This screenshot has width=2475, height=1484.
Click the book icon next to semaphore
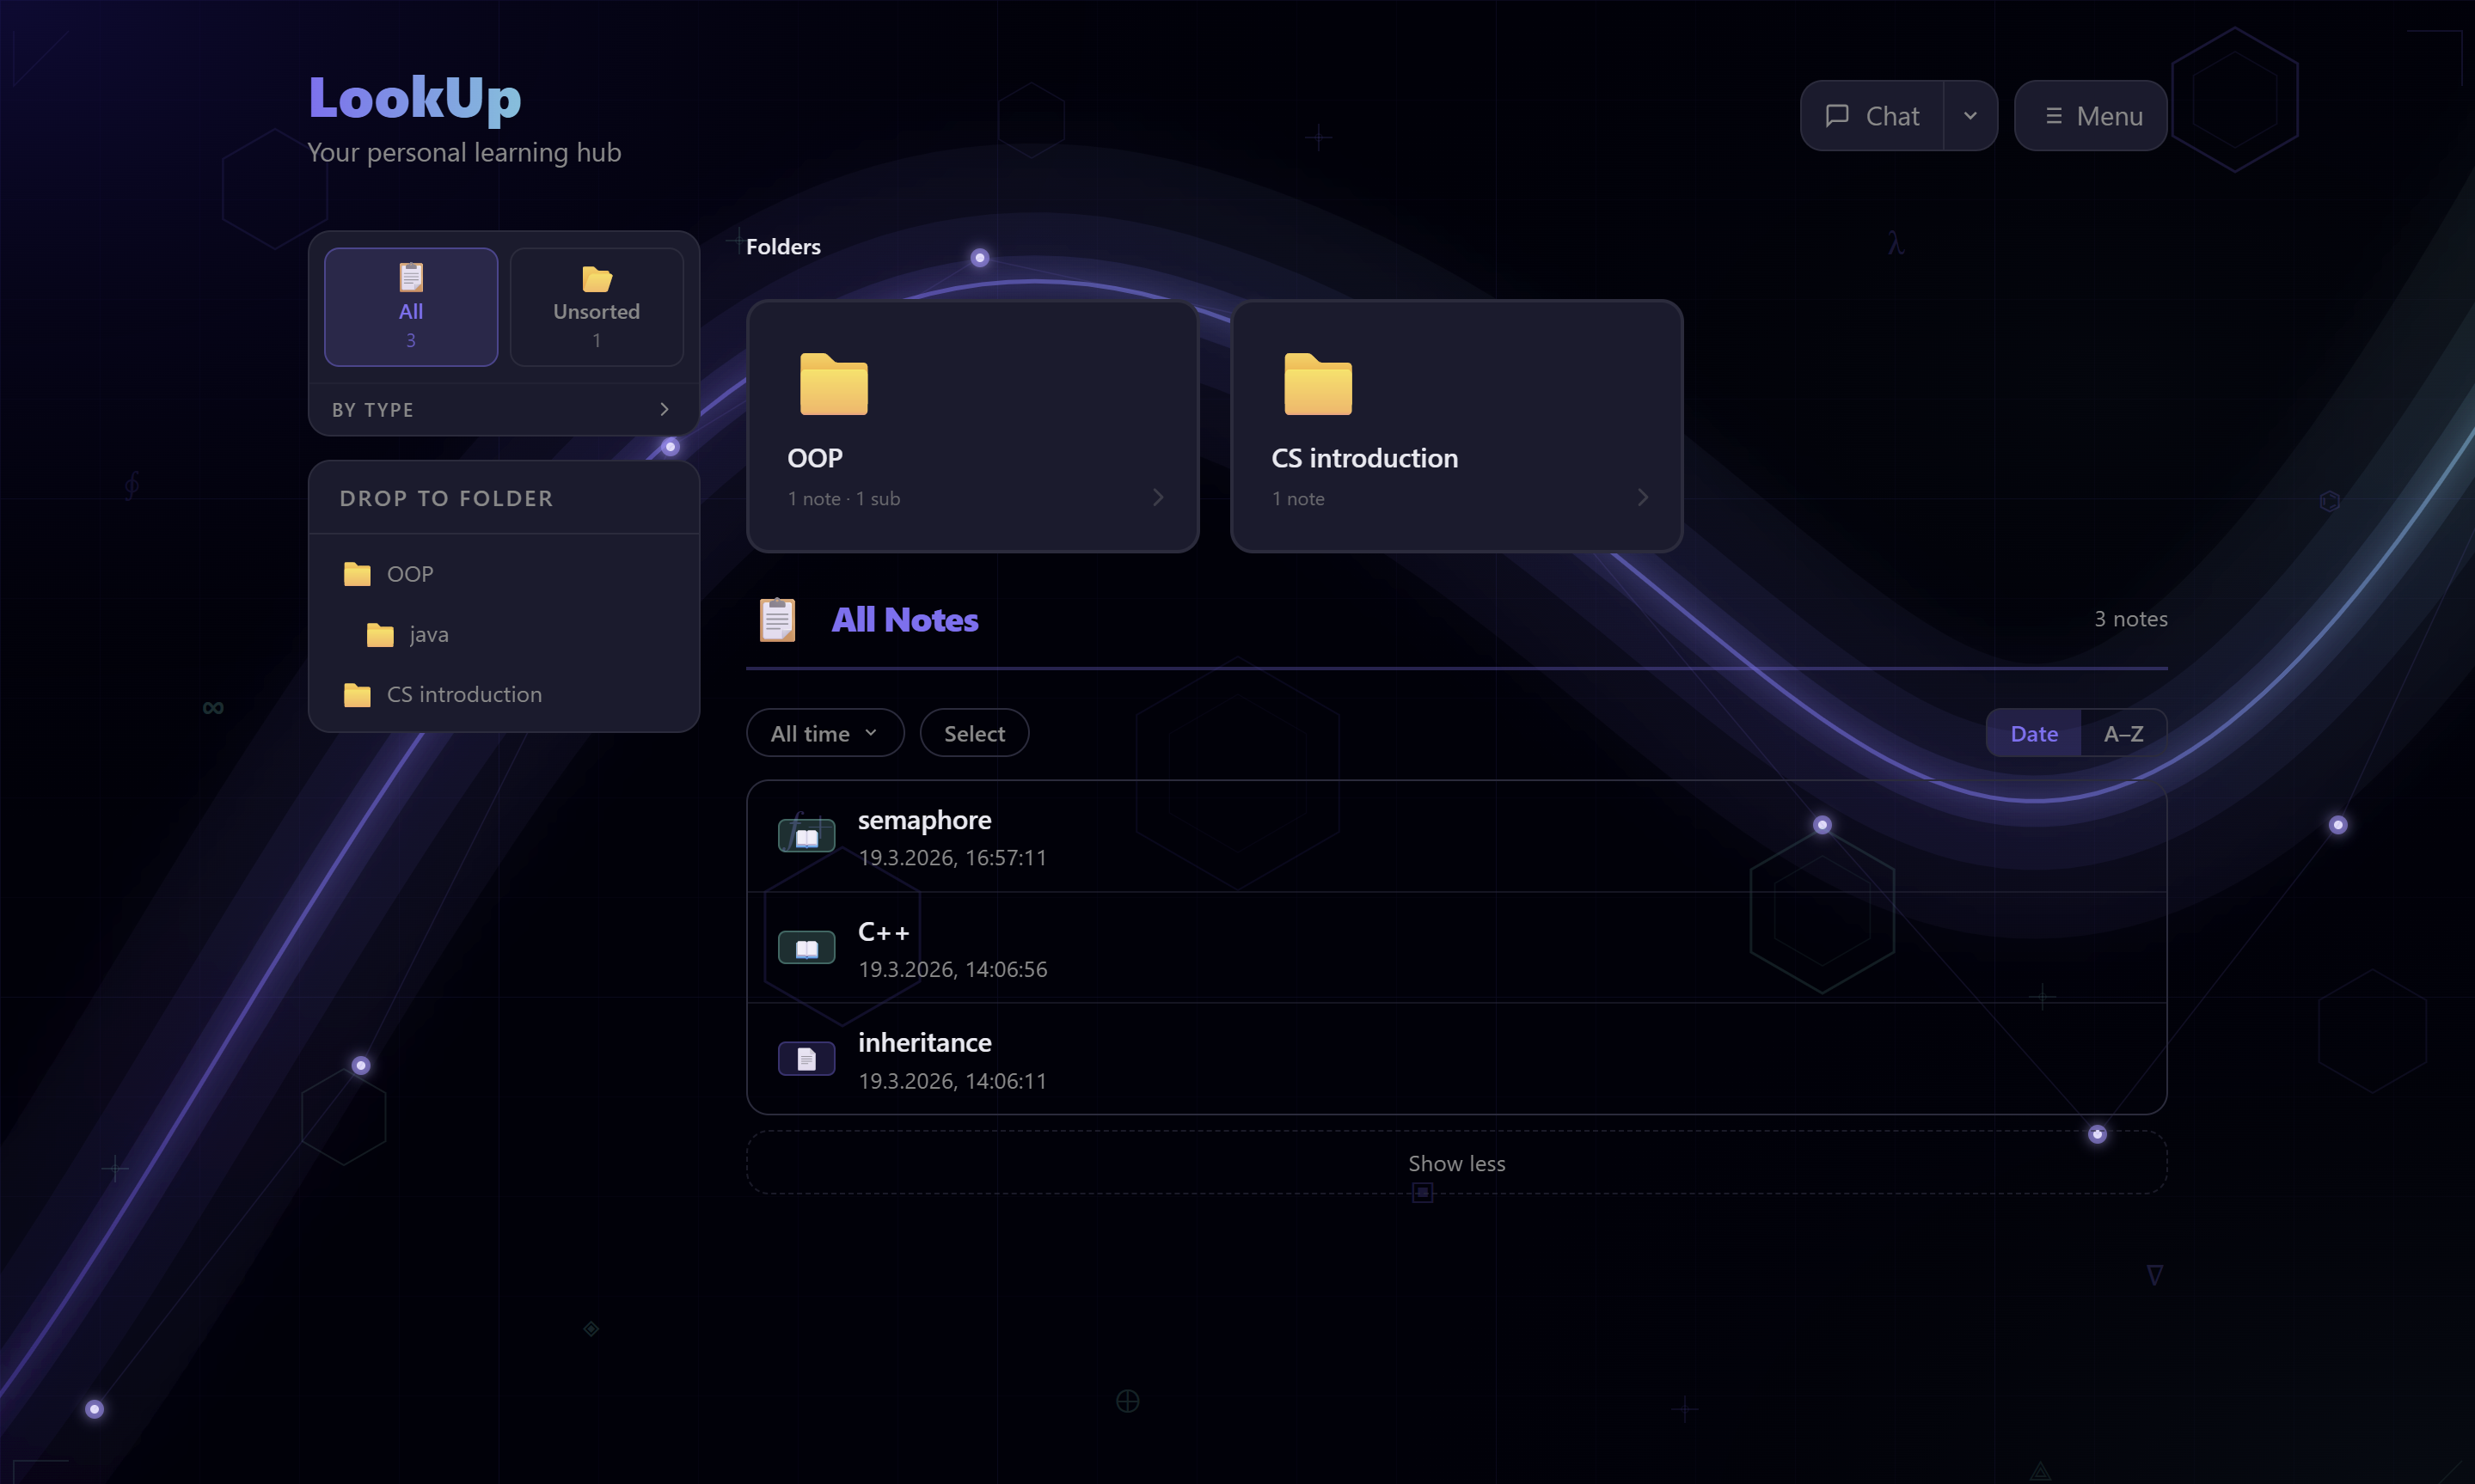[806, 835]
